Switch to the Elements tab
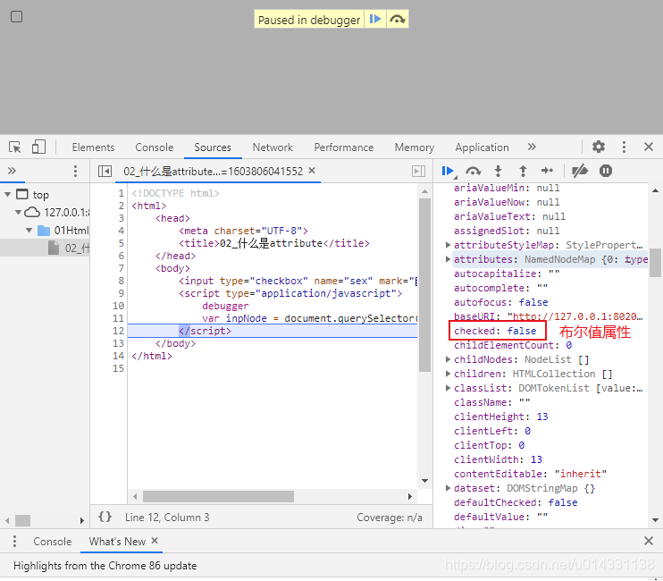Viewport: 663px width, 581px height. (93, 147)
